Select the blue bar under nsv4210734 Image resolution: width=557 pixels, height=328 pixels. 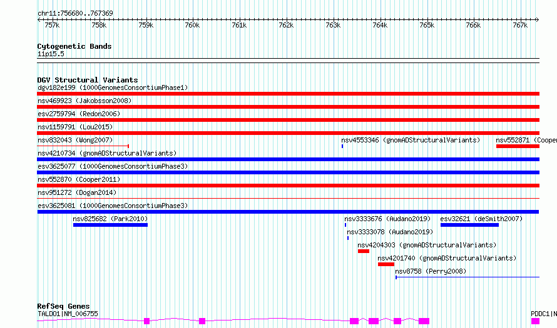(288, 159)
